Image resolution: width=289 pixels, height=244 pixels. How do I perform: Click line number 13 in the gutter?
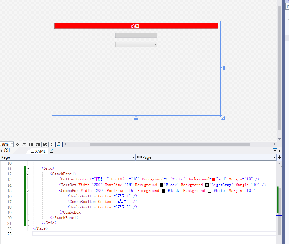[x=9, y=179]
